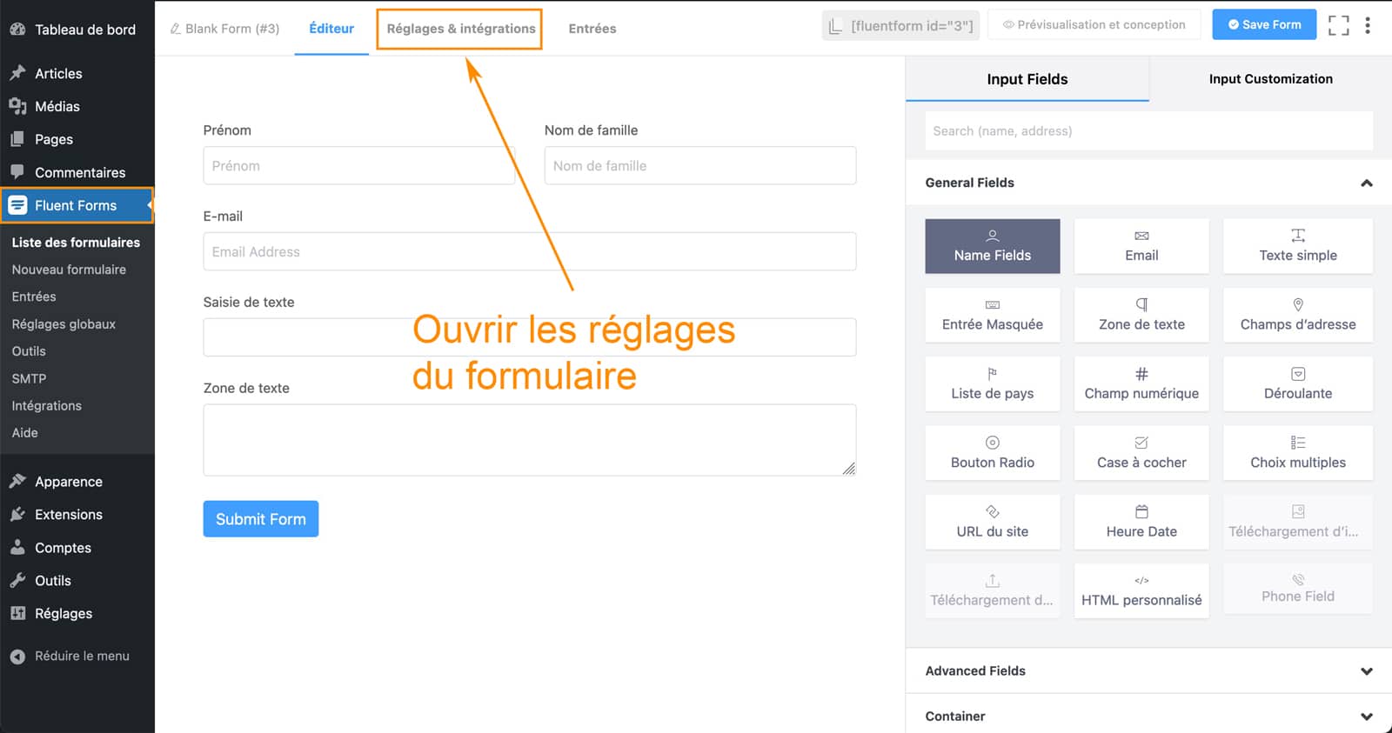Add an HTML personnalisé field
Viewport: 1392px width, 733px height.
coord(1141,591)
